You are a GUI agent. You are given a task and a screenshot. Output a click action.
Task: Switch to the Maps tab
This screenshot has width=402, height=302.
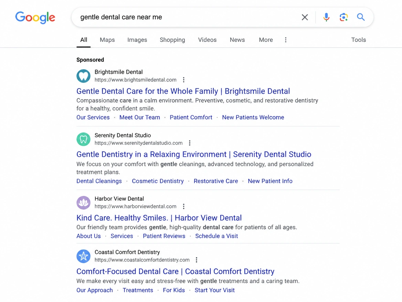click(x=107, y=40)
